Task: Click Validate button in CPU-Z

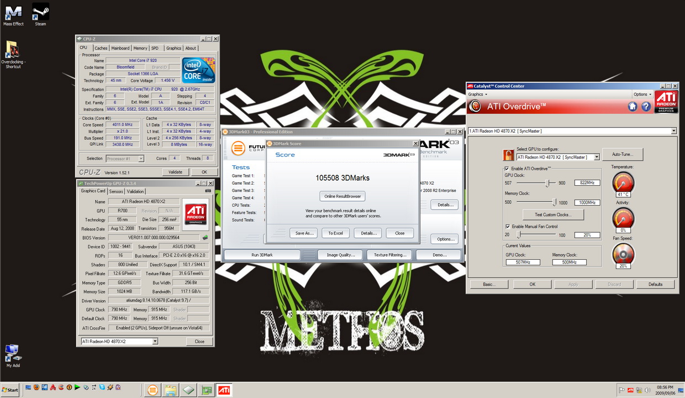Action: pos(175,172)
